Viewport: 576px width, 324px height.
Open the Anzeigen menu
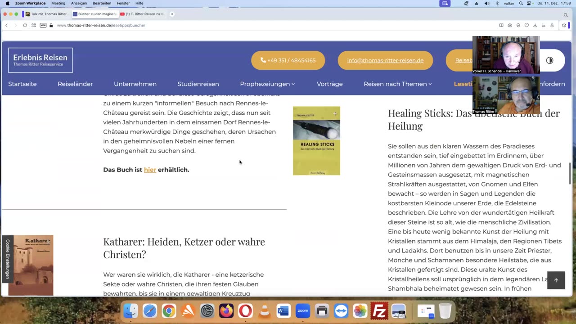tap(79, 3)
